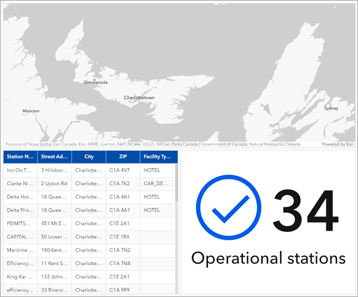The height and width of the screenshot is (297, 358).
Task: Select the Clarke Ni... station row
Action: pos(89,183)
